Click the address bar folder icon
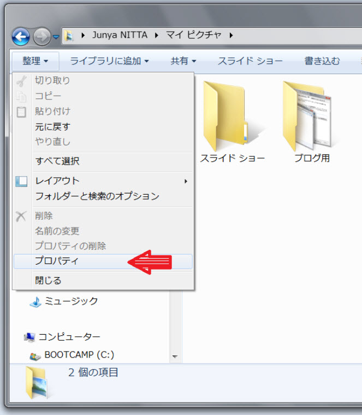 (x=69, y=36)
